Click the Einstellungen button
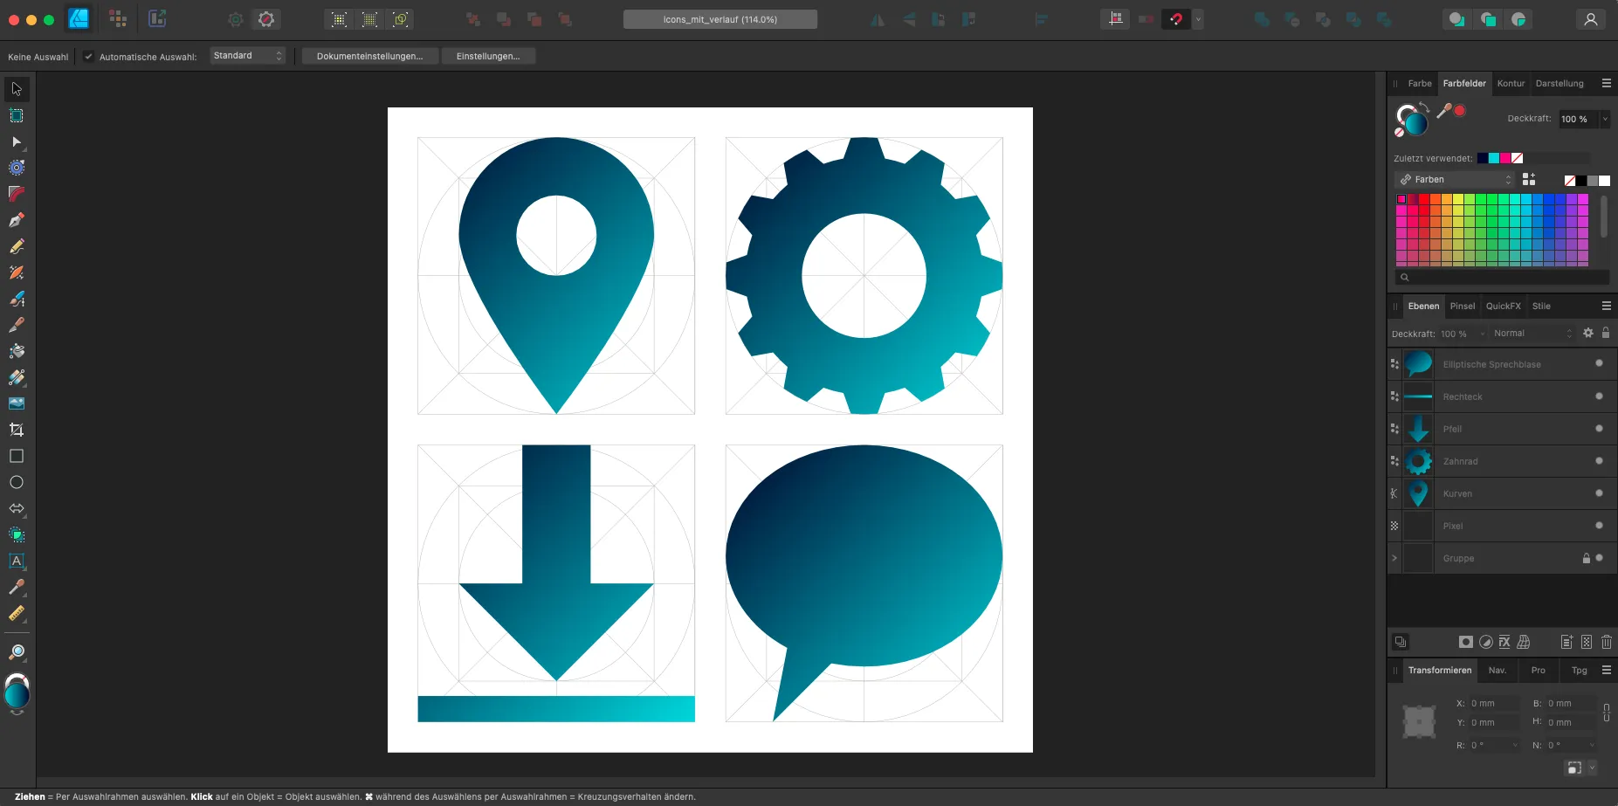Screen dimensions: 1618x806 (488, 56)
